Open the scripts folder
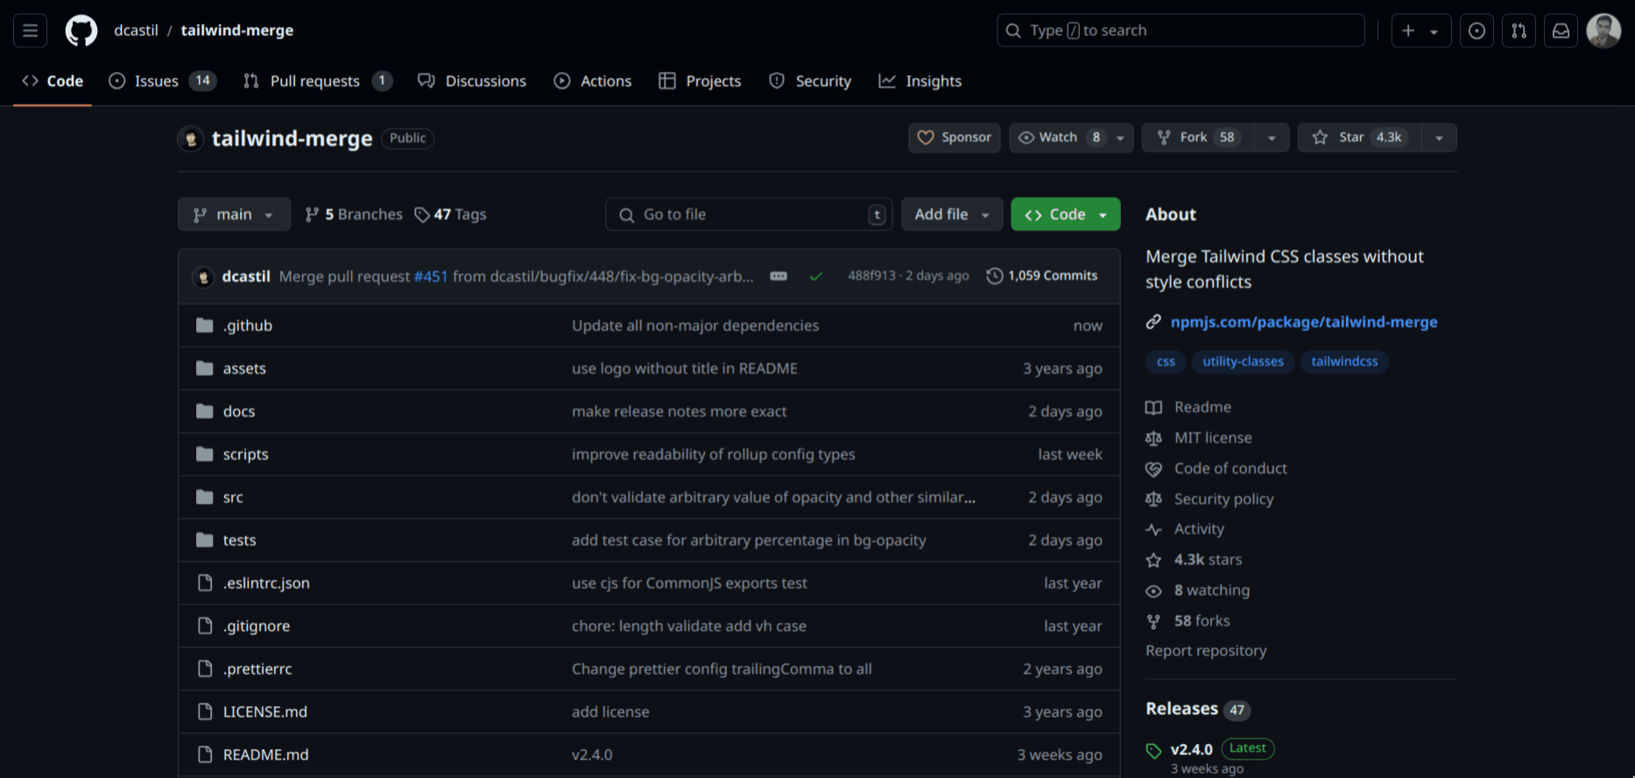The image size is (1635, 778). pyautogui.click(x=246, y=454)
